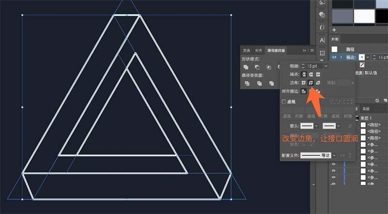Select the first <路径> layer item
This screenshot has height=214, width=388.
(373, 125)
